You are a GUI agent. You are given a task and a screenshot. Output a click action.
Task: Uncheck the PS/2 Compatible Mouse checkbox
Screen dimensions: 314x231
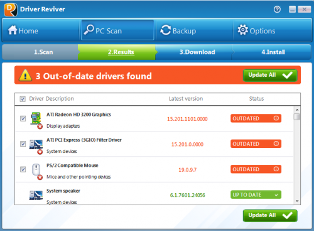click(x=23, y=169)
